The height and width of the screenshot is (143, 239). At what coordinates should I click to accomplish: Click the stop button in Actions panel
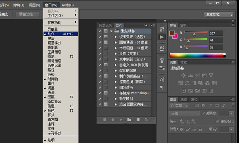pyautogui.click(x=105, y=120)
